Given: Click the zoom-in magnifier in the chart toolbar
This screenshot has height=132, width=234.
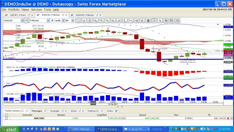Looking at the screenshot, I should point(101,21).
